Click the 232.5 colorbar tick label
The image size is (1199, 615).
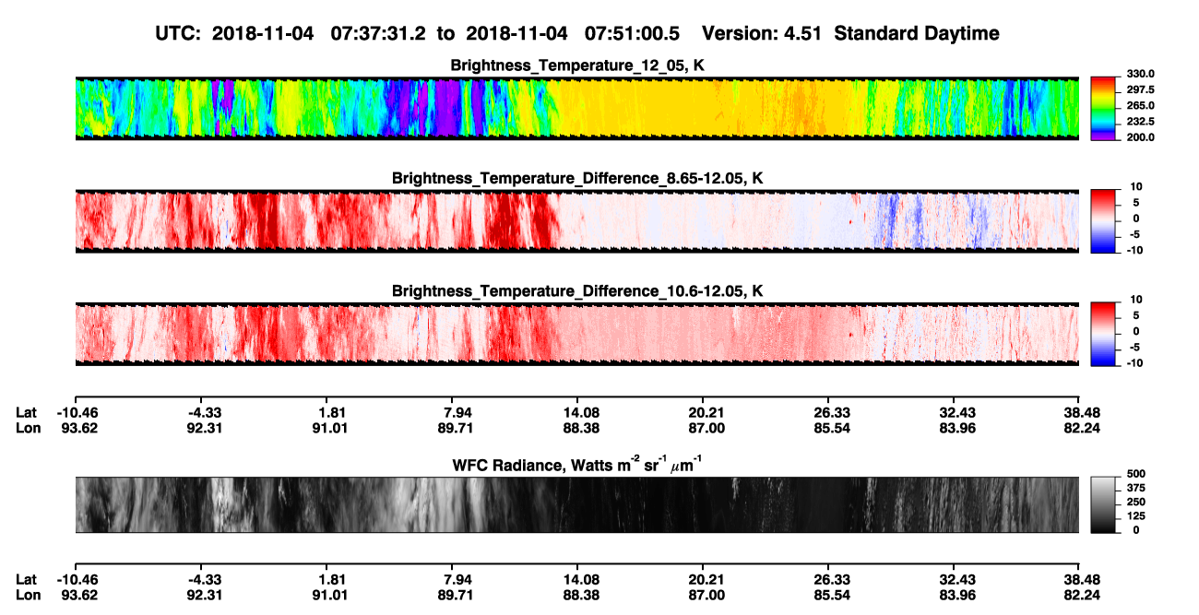tap(1139, 121)
